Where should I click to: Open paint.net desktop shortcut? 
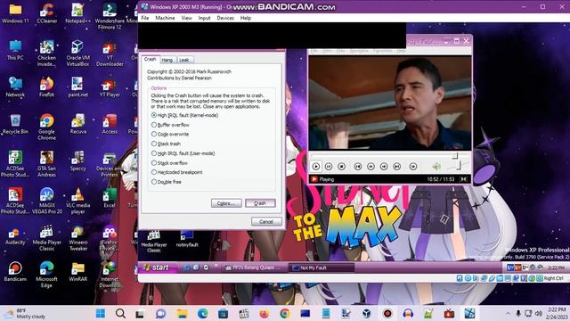pos(77,87)
